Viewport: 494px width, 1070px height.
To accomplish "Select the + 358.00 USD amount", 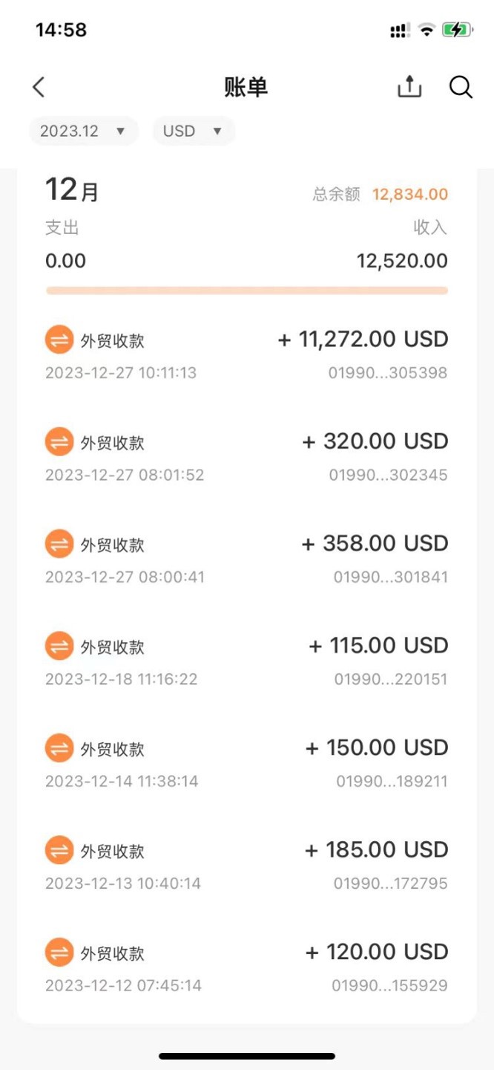I will 375,544.
